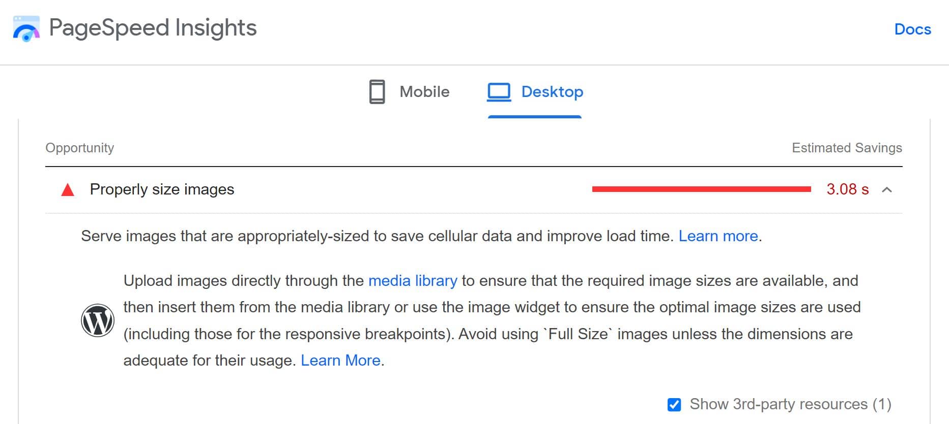Click the WordPress logo icon
The width and height of the screenshot is (949, 424).
[x=98, y=320]
